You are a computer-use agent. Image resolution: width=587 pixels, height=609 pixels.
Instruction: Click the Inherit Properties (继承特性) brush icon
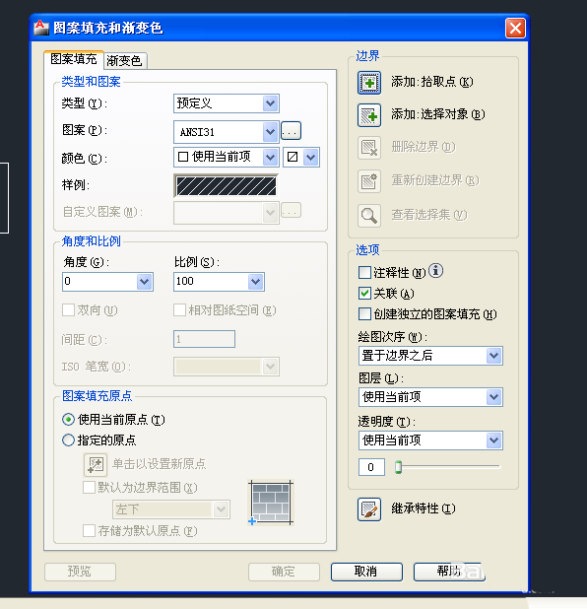(368, 509)
